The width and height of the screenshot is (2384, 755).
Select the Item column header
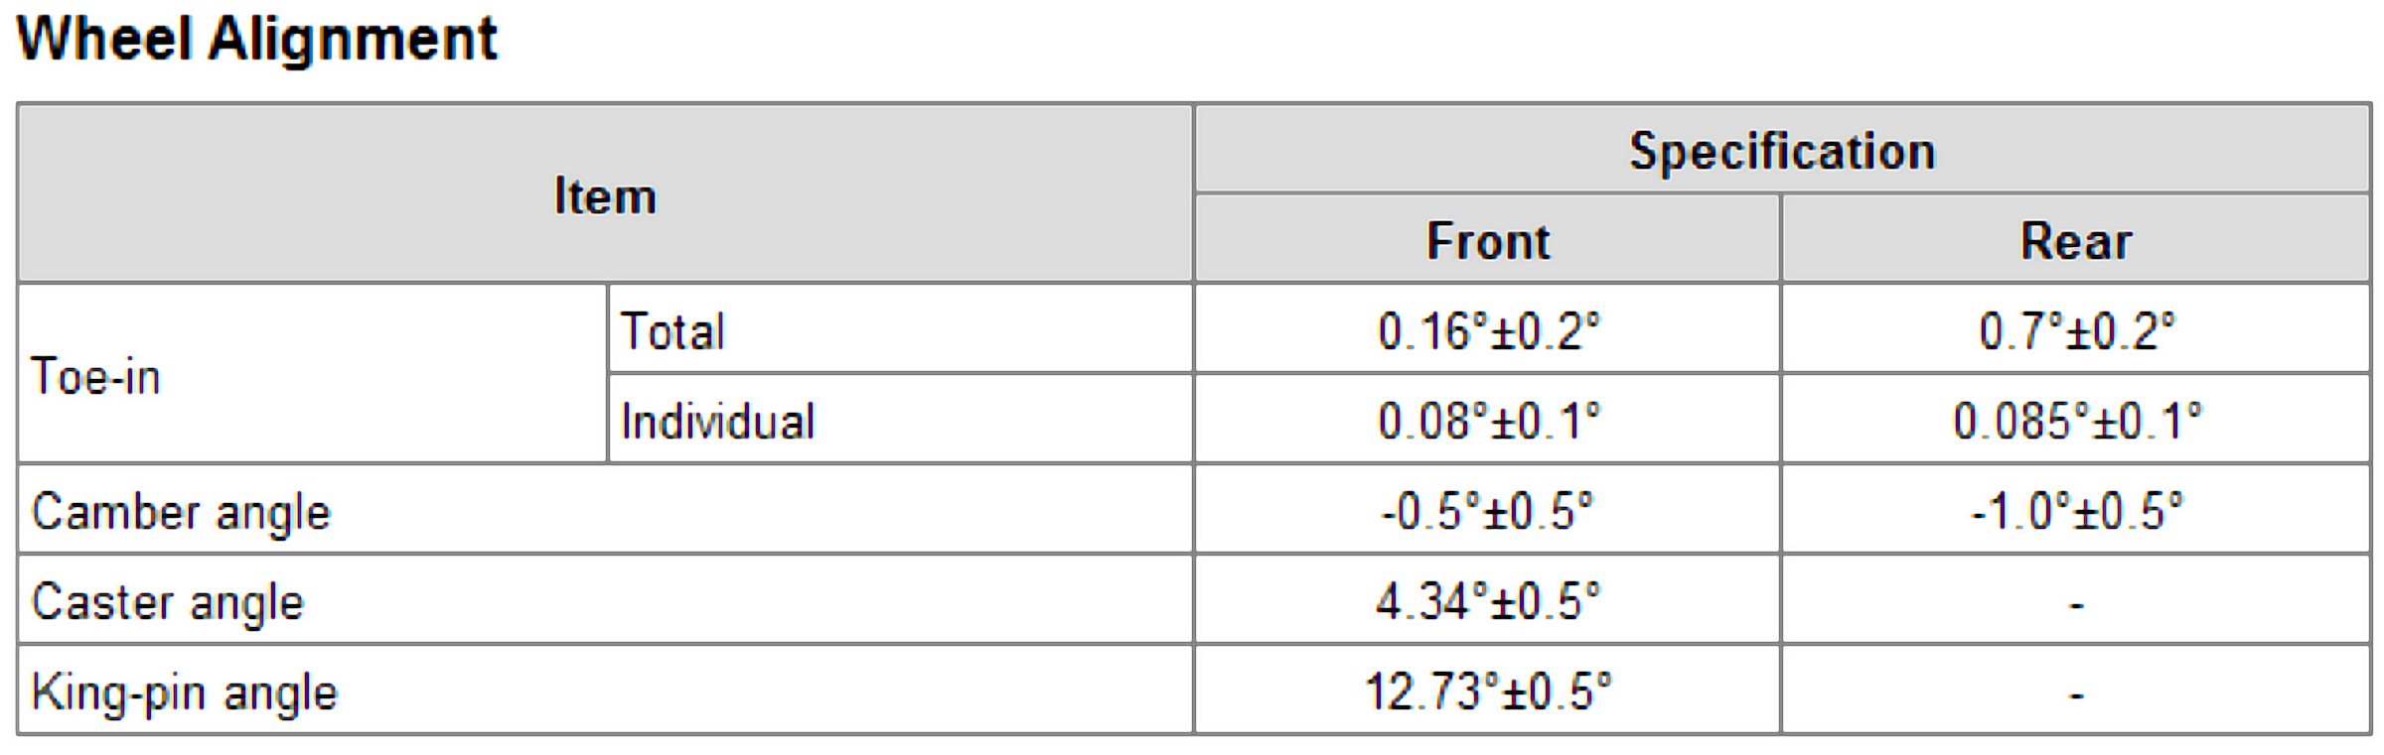(605, 195)
